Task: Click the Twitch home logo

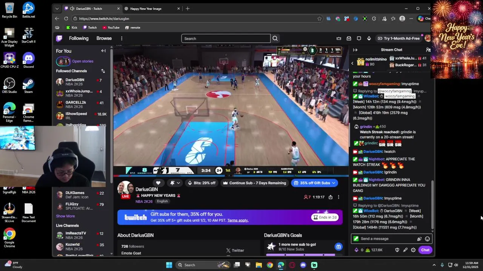Action: tap(59, 38)
